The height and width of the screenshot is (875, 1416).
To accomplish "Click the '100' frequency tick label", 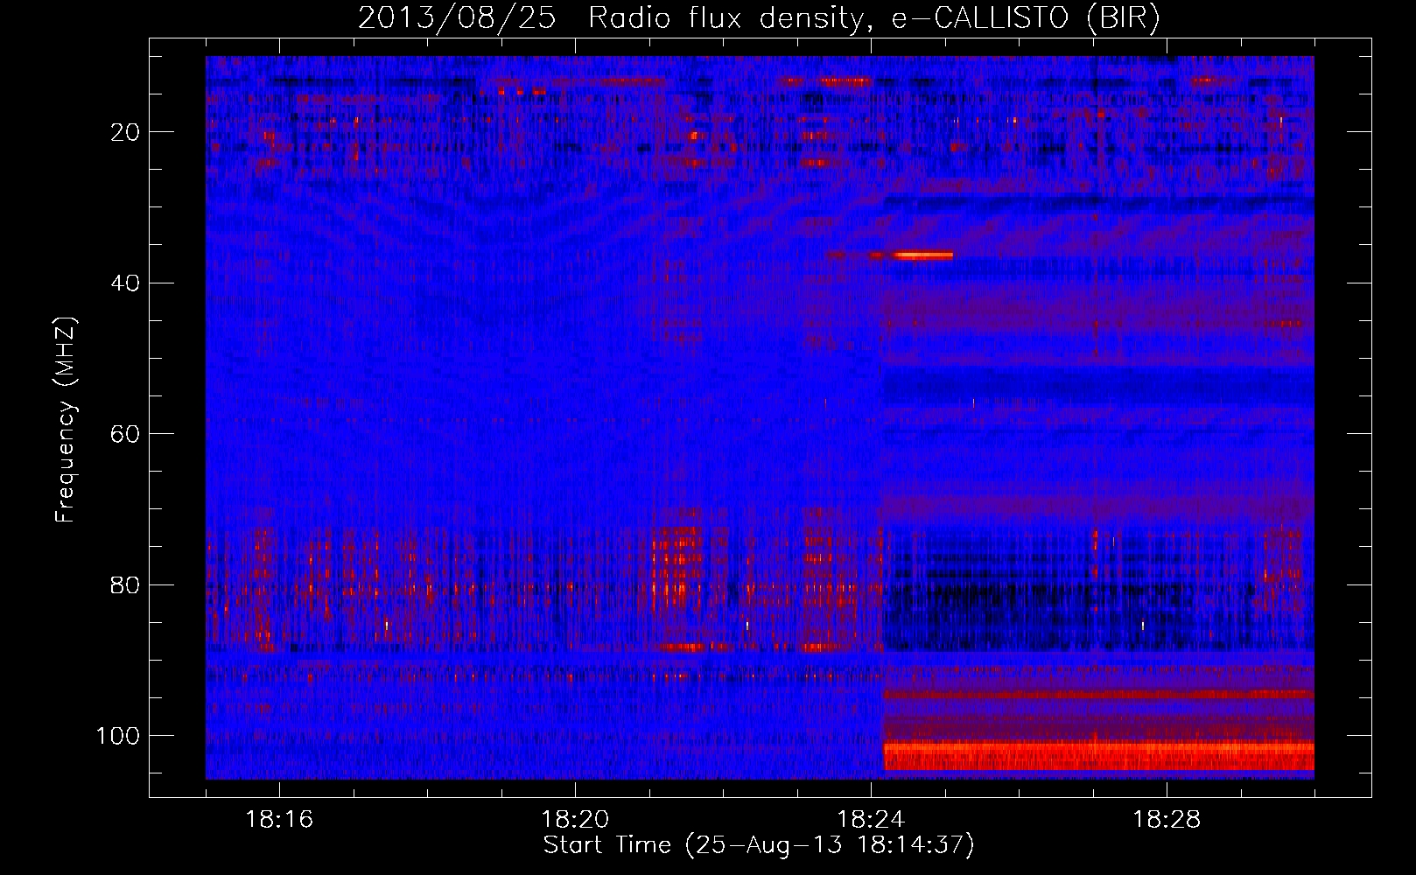I will (119, 735).
